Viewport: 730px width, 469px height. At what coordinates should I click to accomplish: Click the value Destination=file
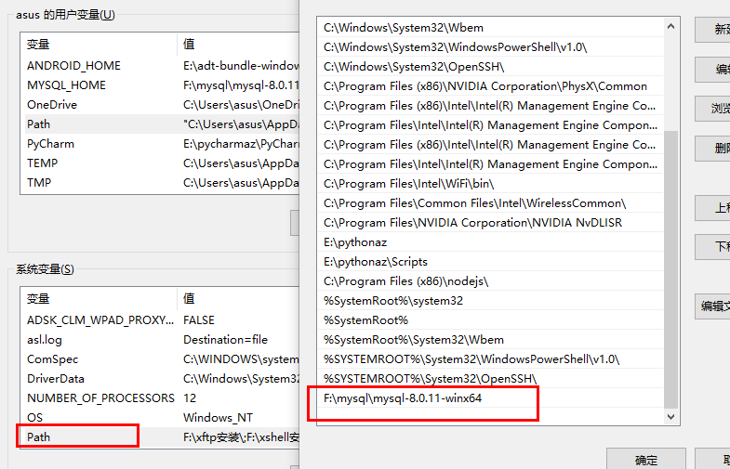(x=225, y=340)
